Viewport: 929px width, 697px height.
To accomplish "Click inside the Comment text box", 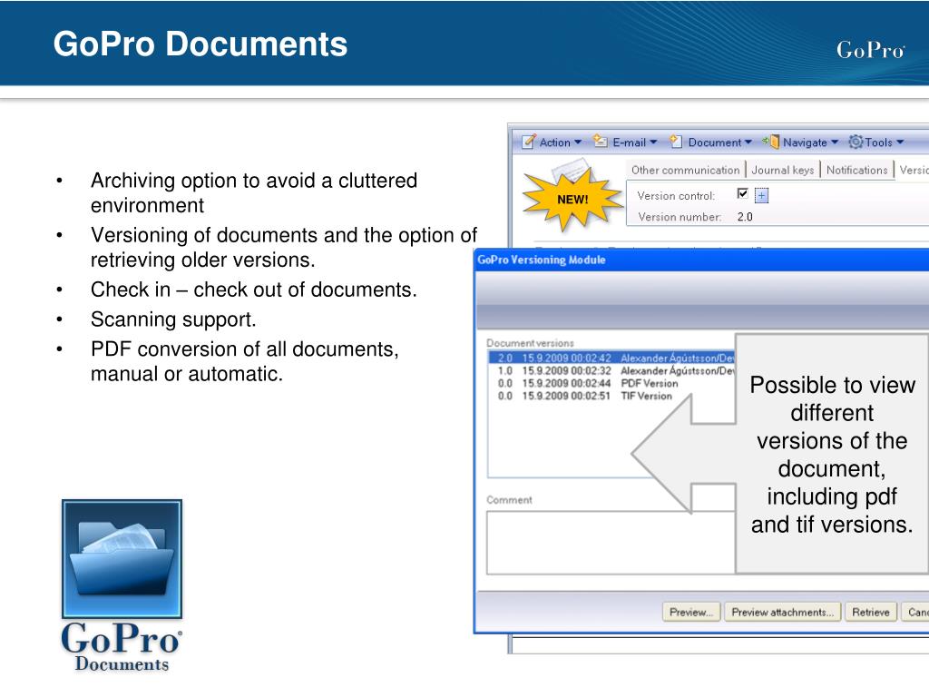I will (611, 543).
